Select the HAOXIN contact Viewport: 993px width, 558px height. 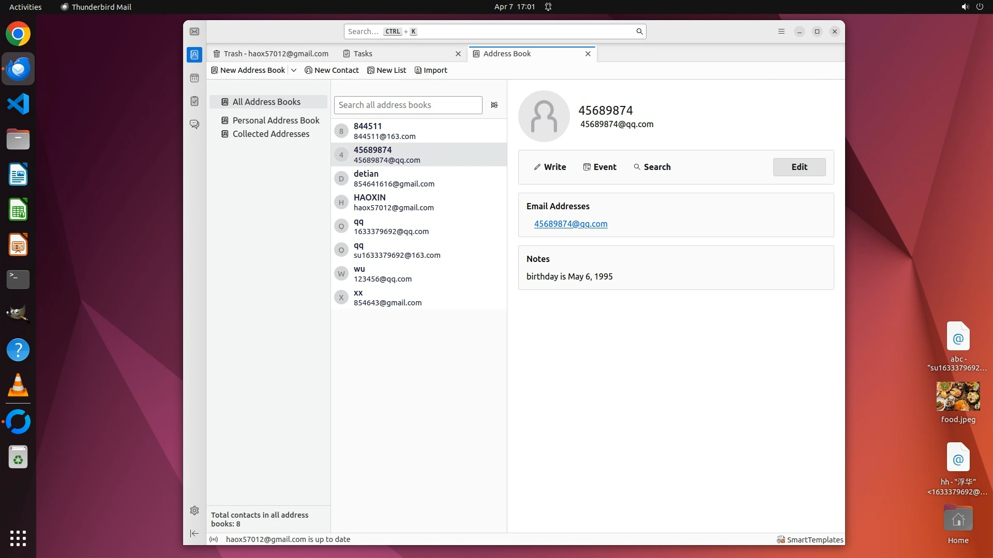point(394,203)
